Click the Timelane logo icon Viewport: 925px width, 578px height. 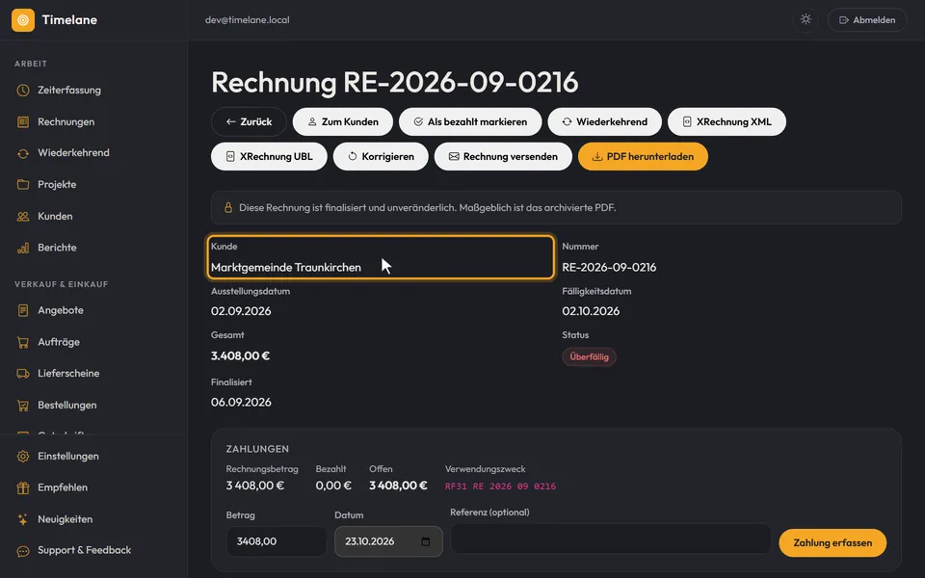tap(23, 20)
